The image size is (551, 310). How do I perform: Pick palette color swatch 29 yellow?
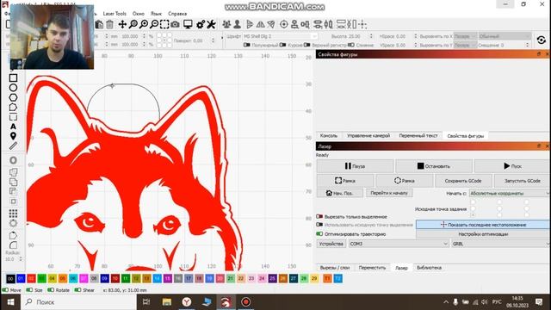(314, 279)
